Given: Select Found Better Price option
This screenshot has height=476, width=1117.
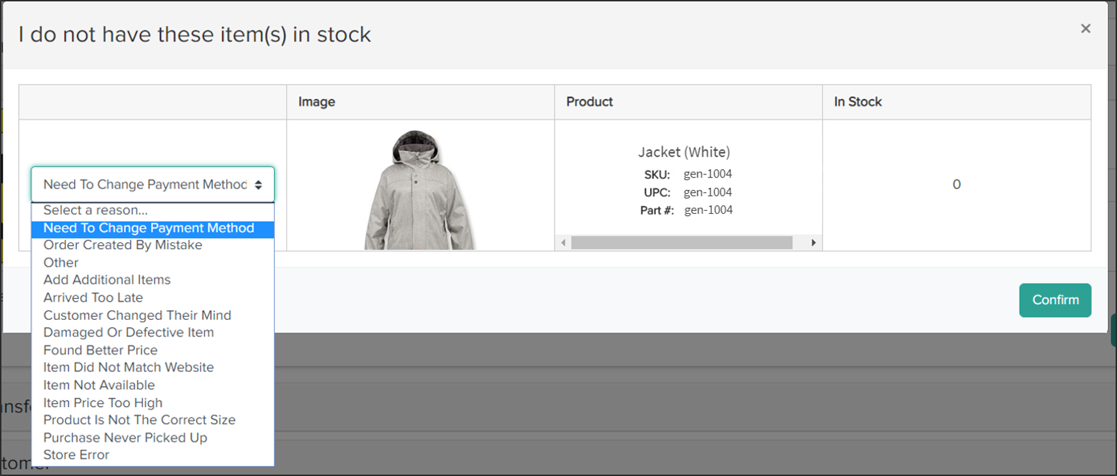Looking at the screenshot, I should pyautogui.click(x=100, y=350).
